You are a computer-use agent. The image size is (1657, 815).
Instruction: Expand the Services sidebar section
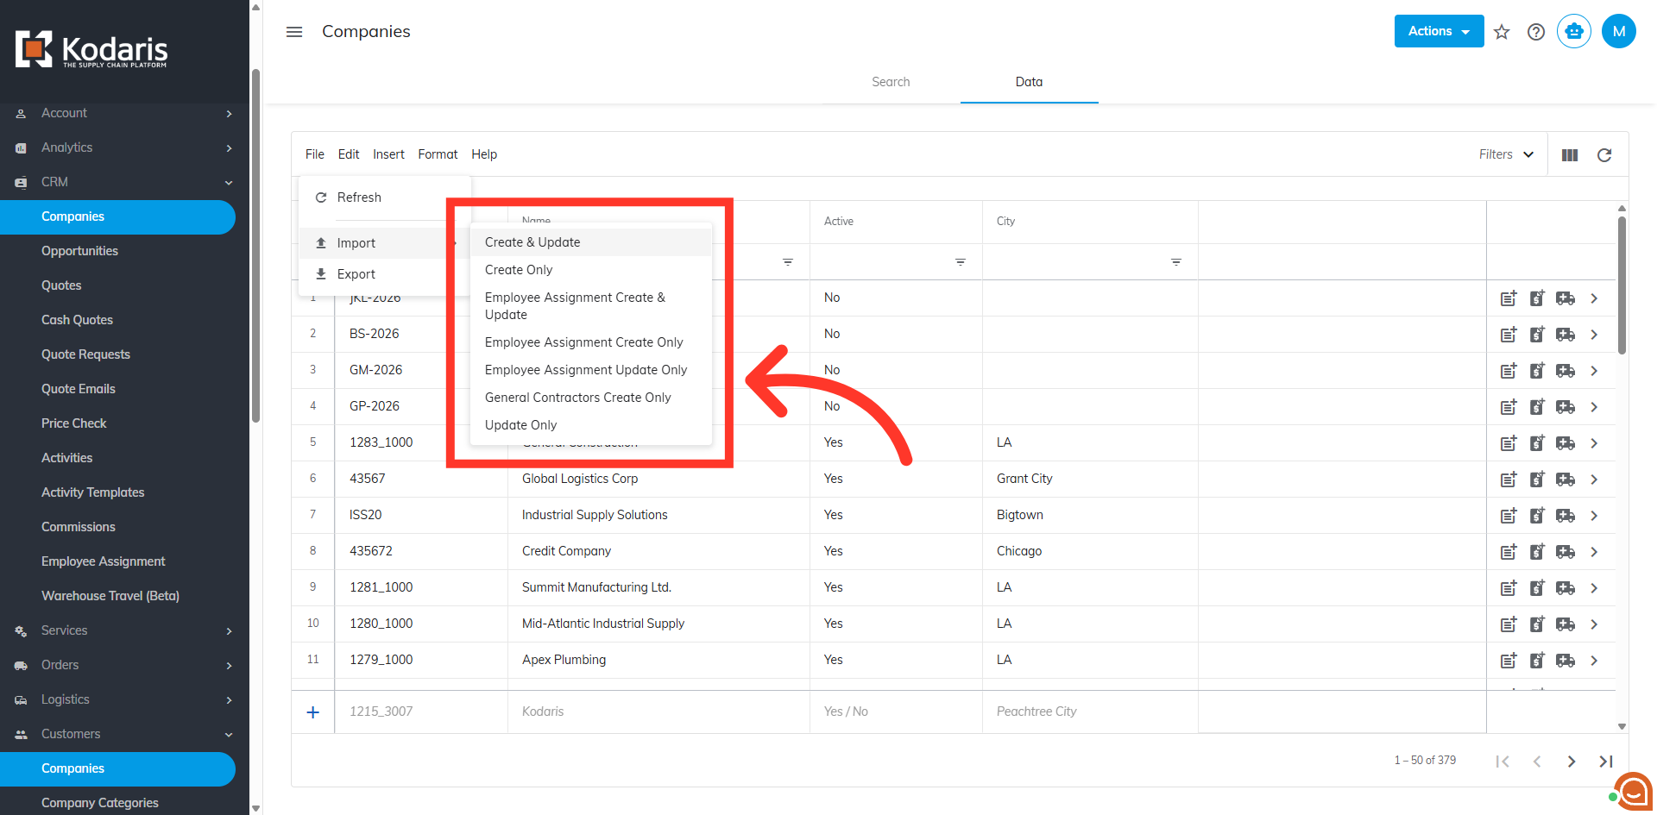coord(124,630)
